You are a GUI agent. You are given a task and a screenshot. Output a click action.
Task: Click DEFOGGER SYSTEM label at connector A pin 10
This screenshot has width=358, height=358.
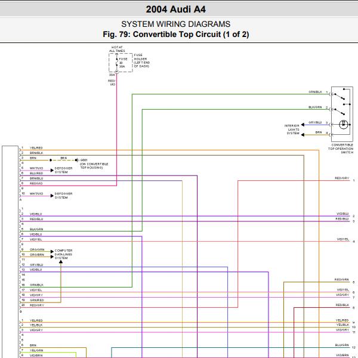coord(63,196)
